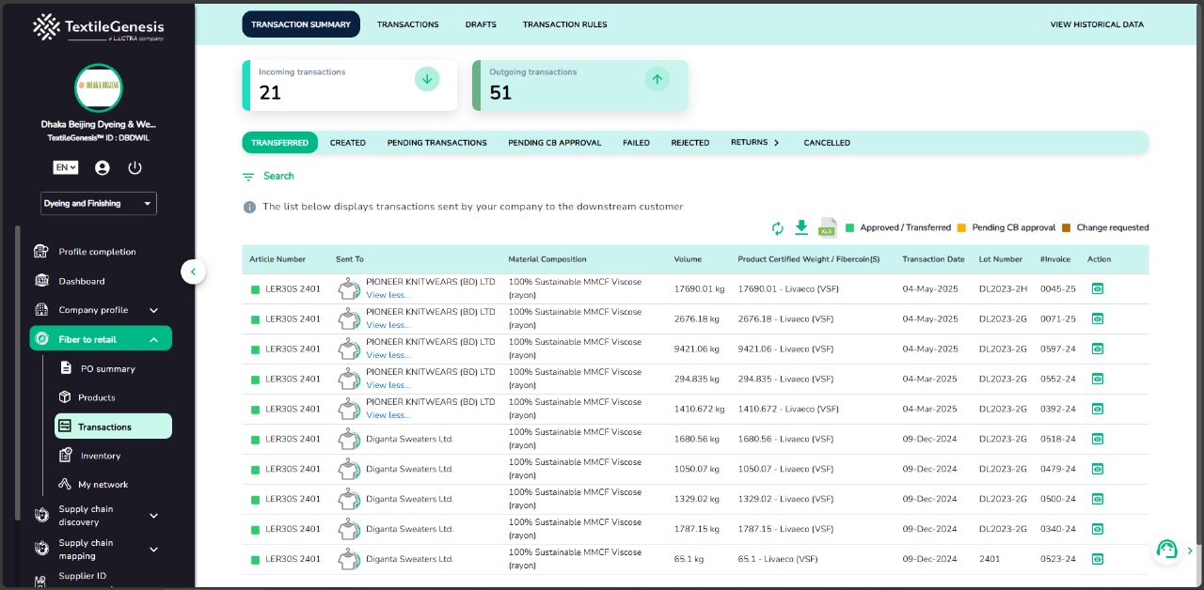
Task: View transaction with invoice 0518-24
Action: [1097, 440]
